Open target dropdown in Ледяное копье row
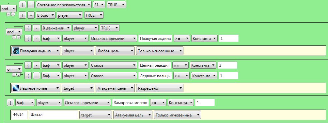This screenshot has width=328, height=123. coord(78,88)
